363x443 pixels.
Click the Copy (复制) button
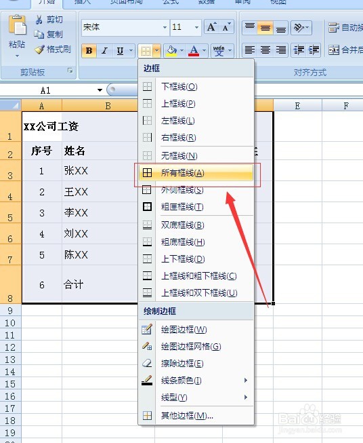tap(49, 35)
